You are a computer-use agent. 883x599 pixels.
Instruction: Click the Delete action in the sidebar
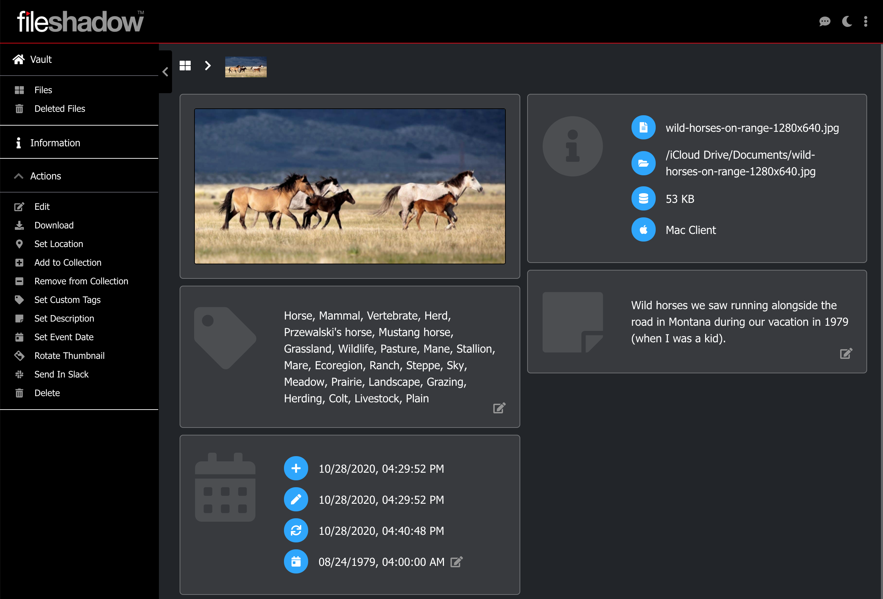click(x=47, y=393)
